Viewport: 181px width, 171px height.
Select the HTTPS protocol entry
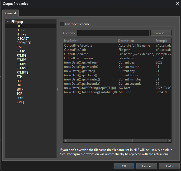(x=21, y=34)
